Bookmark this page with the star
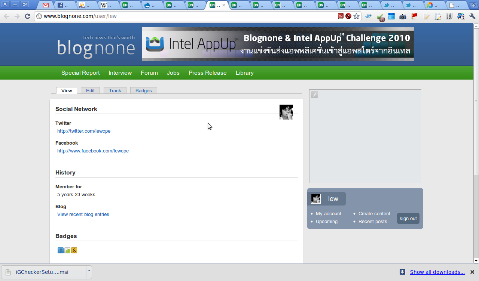The image size is (479, 281). coord(357,16)
